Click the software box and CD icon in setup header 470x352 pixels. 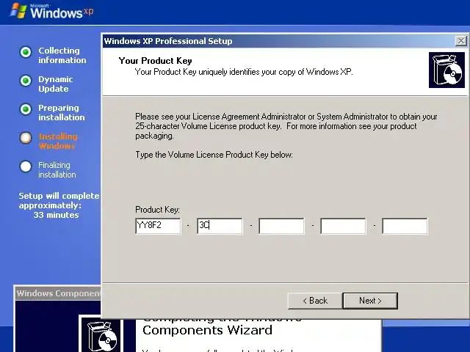coord(446,70)
